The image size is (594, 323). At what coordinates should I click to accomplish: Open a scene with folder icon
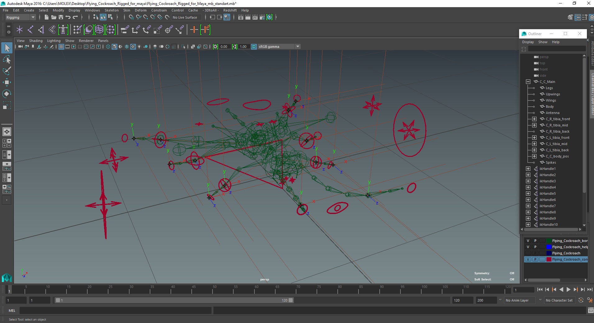[53, 17]
